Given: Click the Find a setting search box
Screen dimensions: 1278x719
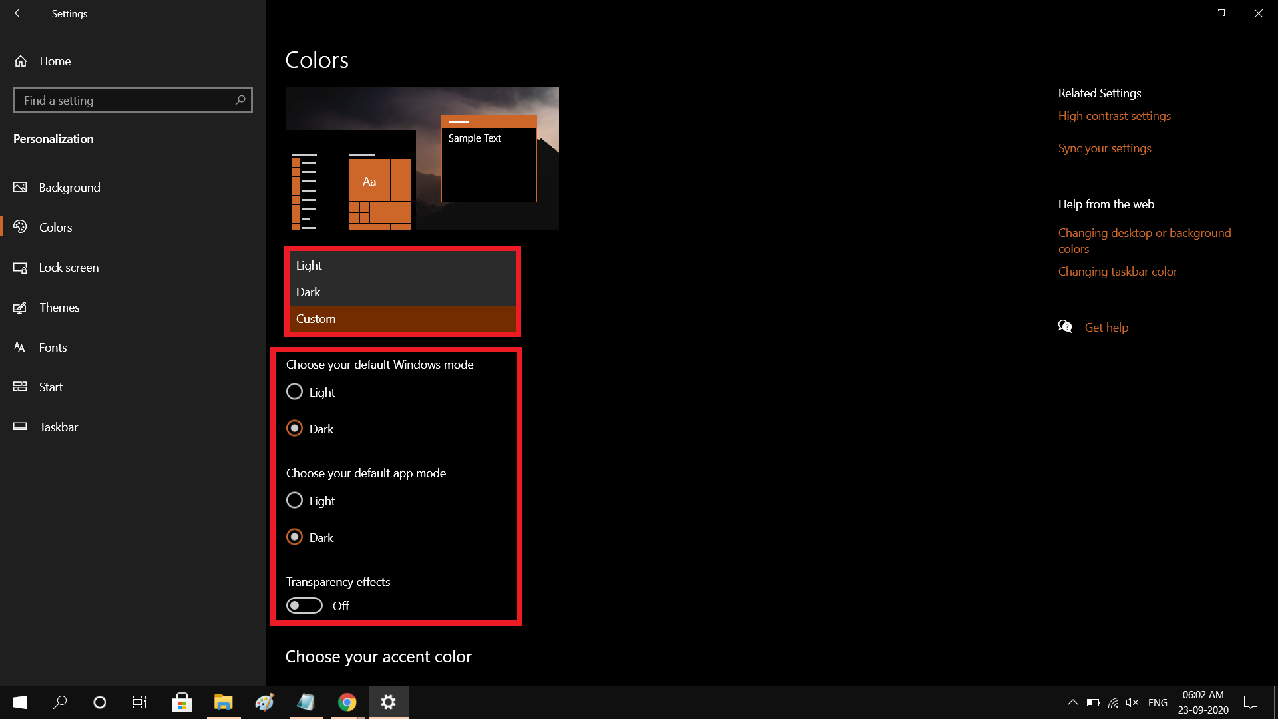Looking at the screenshot, I should click(x=132, y=100).
